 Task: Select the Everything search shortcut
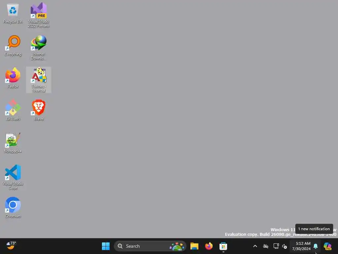(x=13, y=46)
